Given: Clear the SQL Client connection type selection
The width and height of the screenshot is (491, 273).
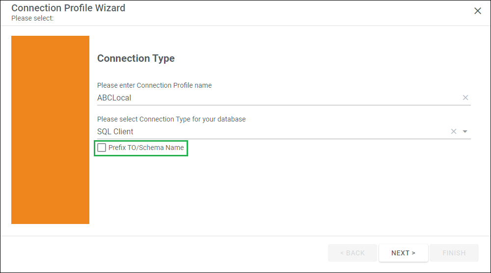Looking at the screenshot, I should tap(453, 131).
